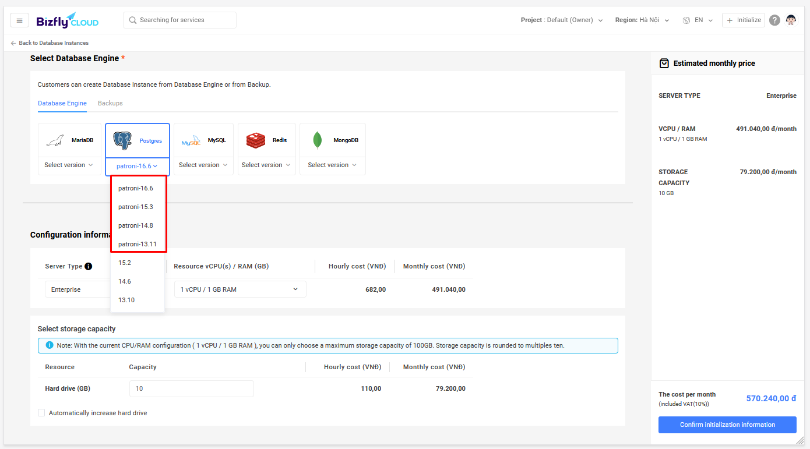Screen dimensions: 810x449
Task: Select the Redis engine logo
Action: [255, 140]
